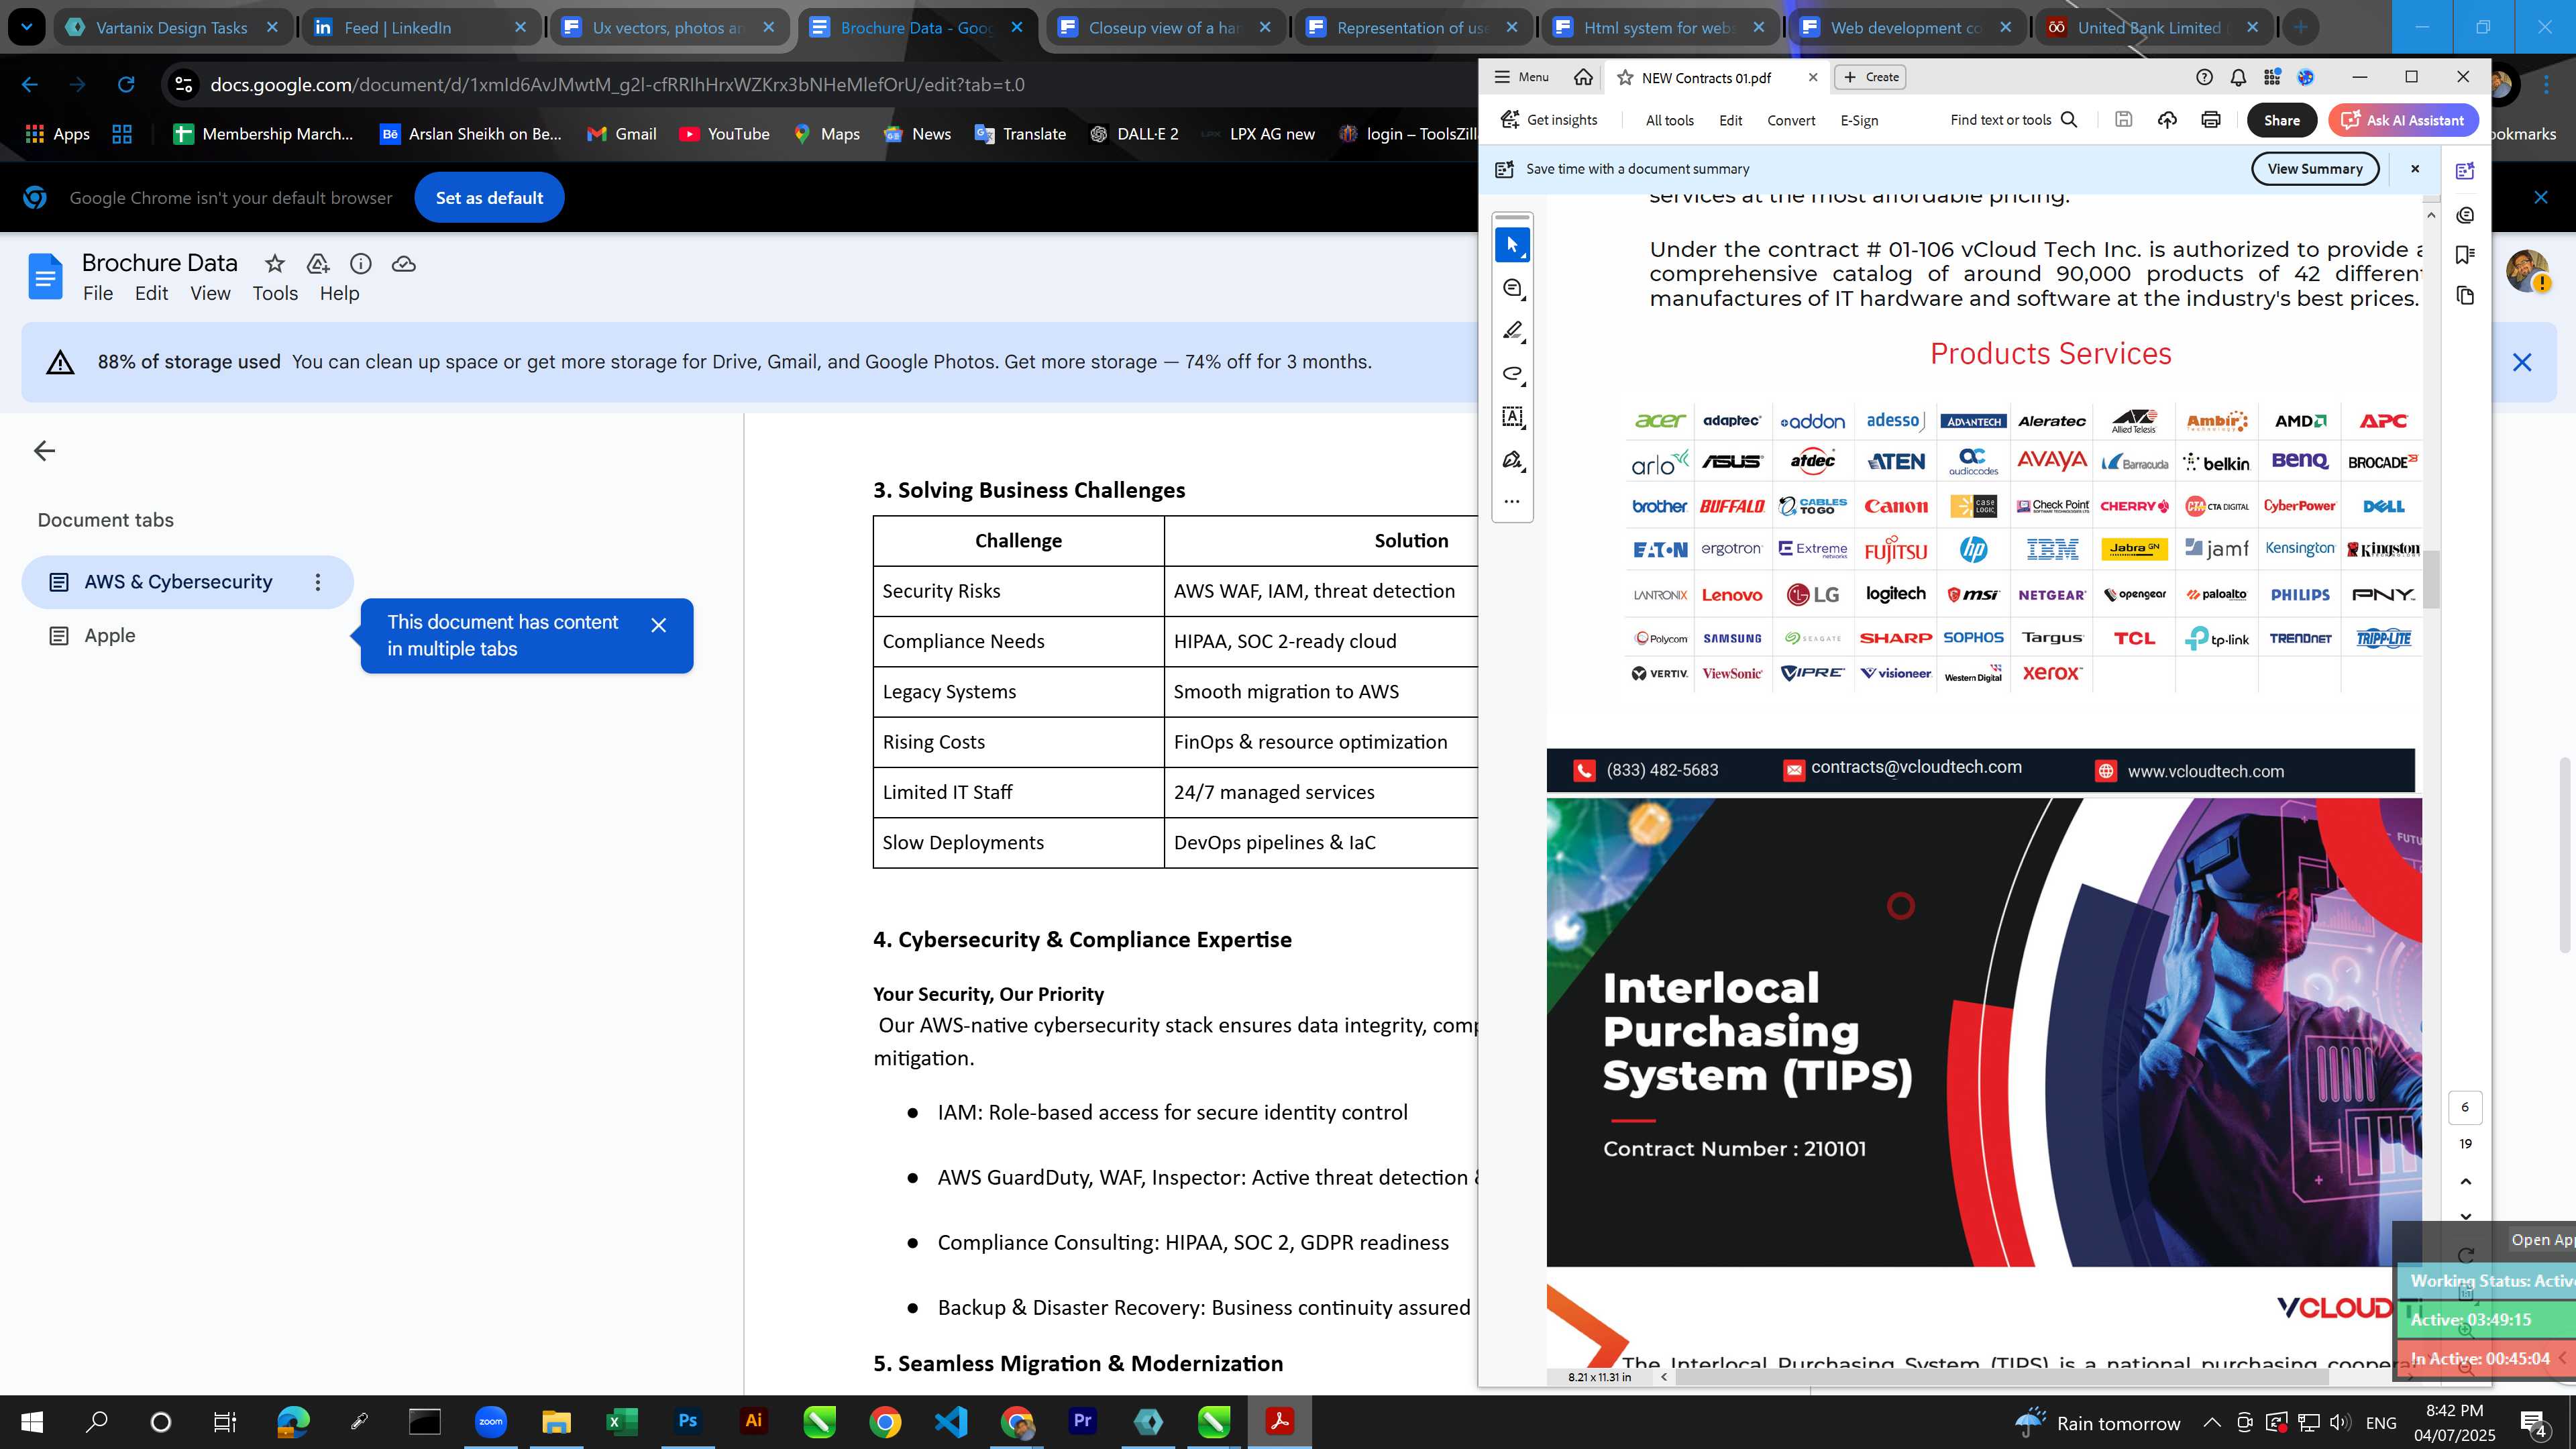Click View Summary button
This screenshot has width=2576, height=1449.
pos(2315,169)
